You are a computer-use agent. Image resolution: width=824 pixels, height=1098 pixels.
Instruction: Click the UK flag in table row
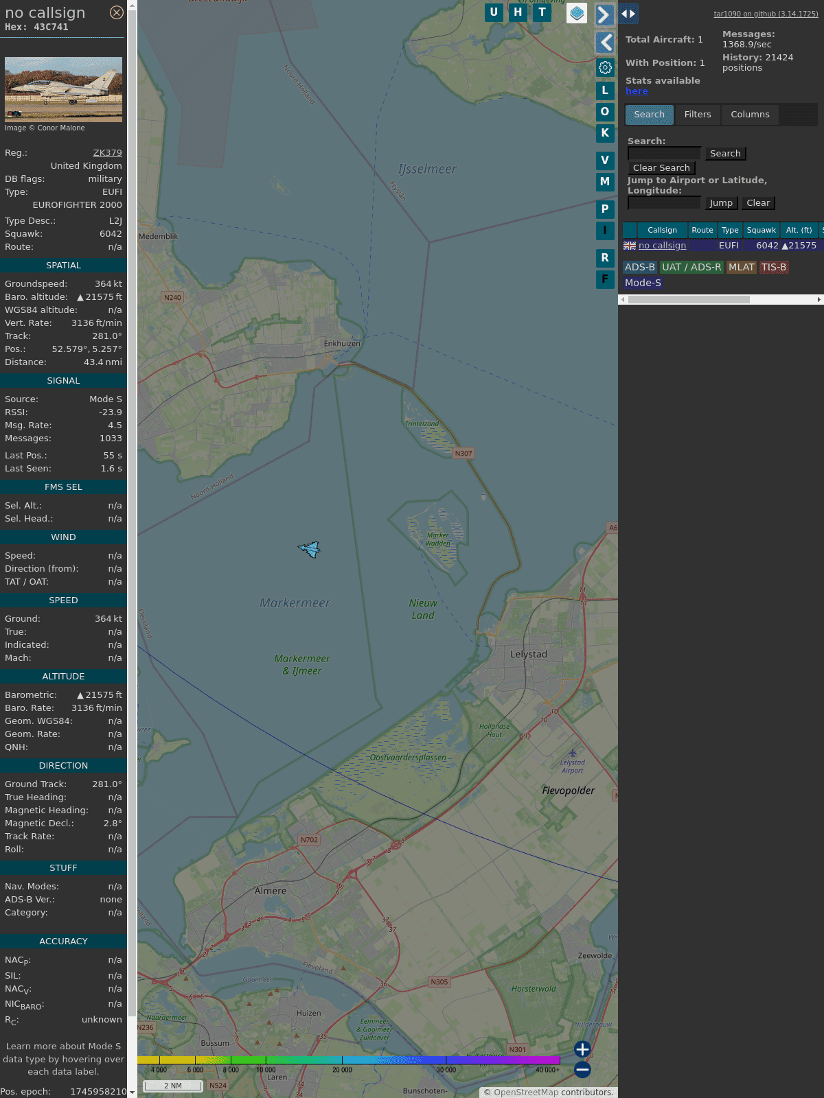[630, 246]
